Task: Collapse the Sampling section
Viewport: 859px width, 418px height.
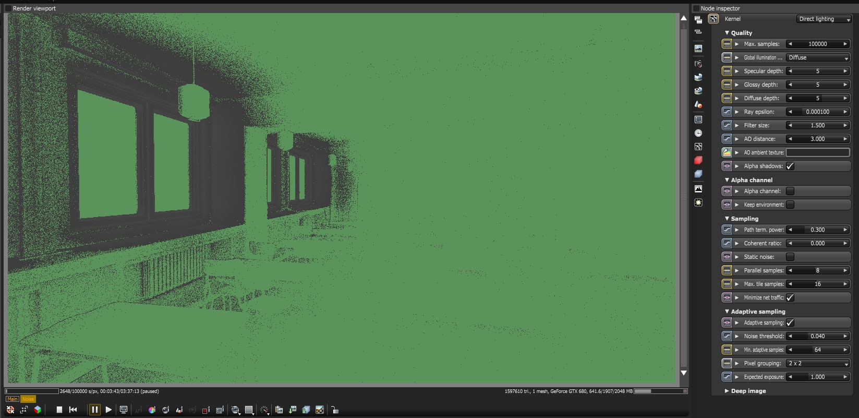Action: click(x=727, y=219)
